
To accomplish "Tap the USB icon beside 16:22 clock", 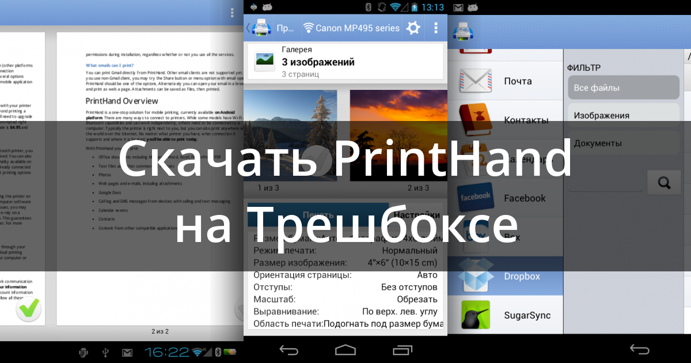I will pyautogui.click(x=105, y=351).
